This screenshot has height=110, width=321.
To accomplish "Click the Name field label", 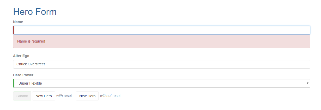I will 18,22.
